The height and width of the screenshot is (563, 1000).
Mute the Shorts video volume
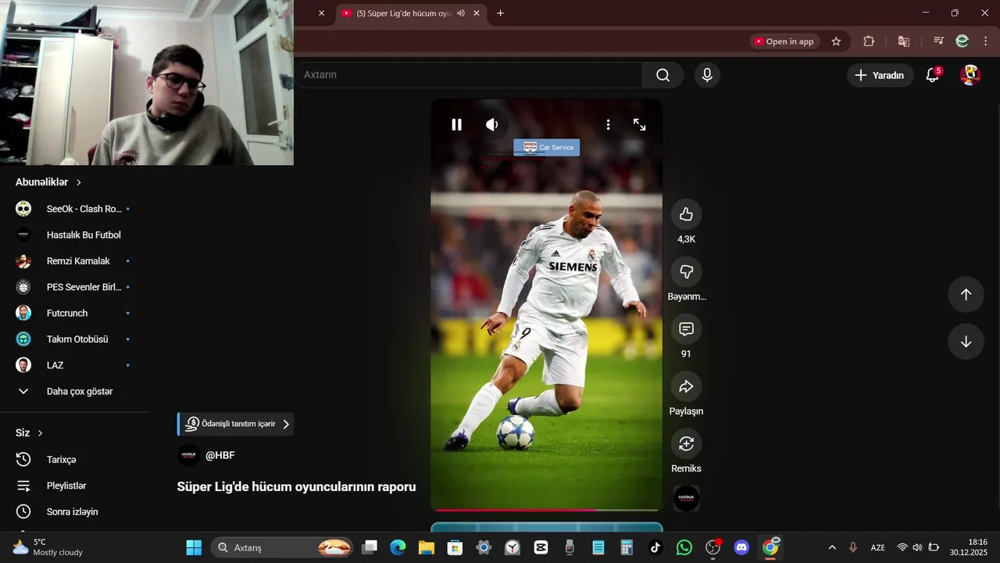point(492,124)
